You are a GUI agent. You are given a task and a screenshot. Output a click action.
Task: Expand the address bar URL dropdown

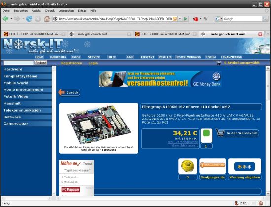tap(180, 19)
